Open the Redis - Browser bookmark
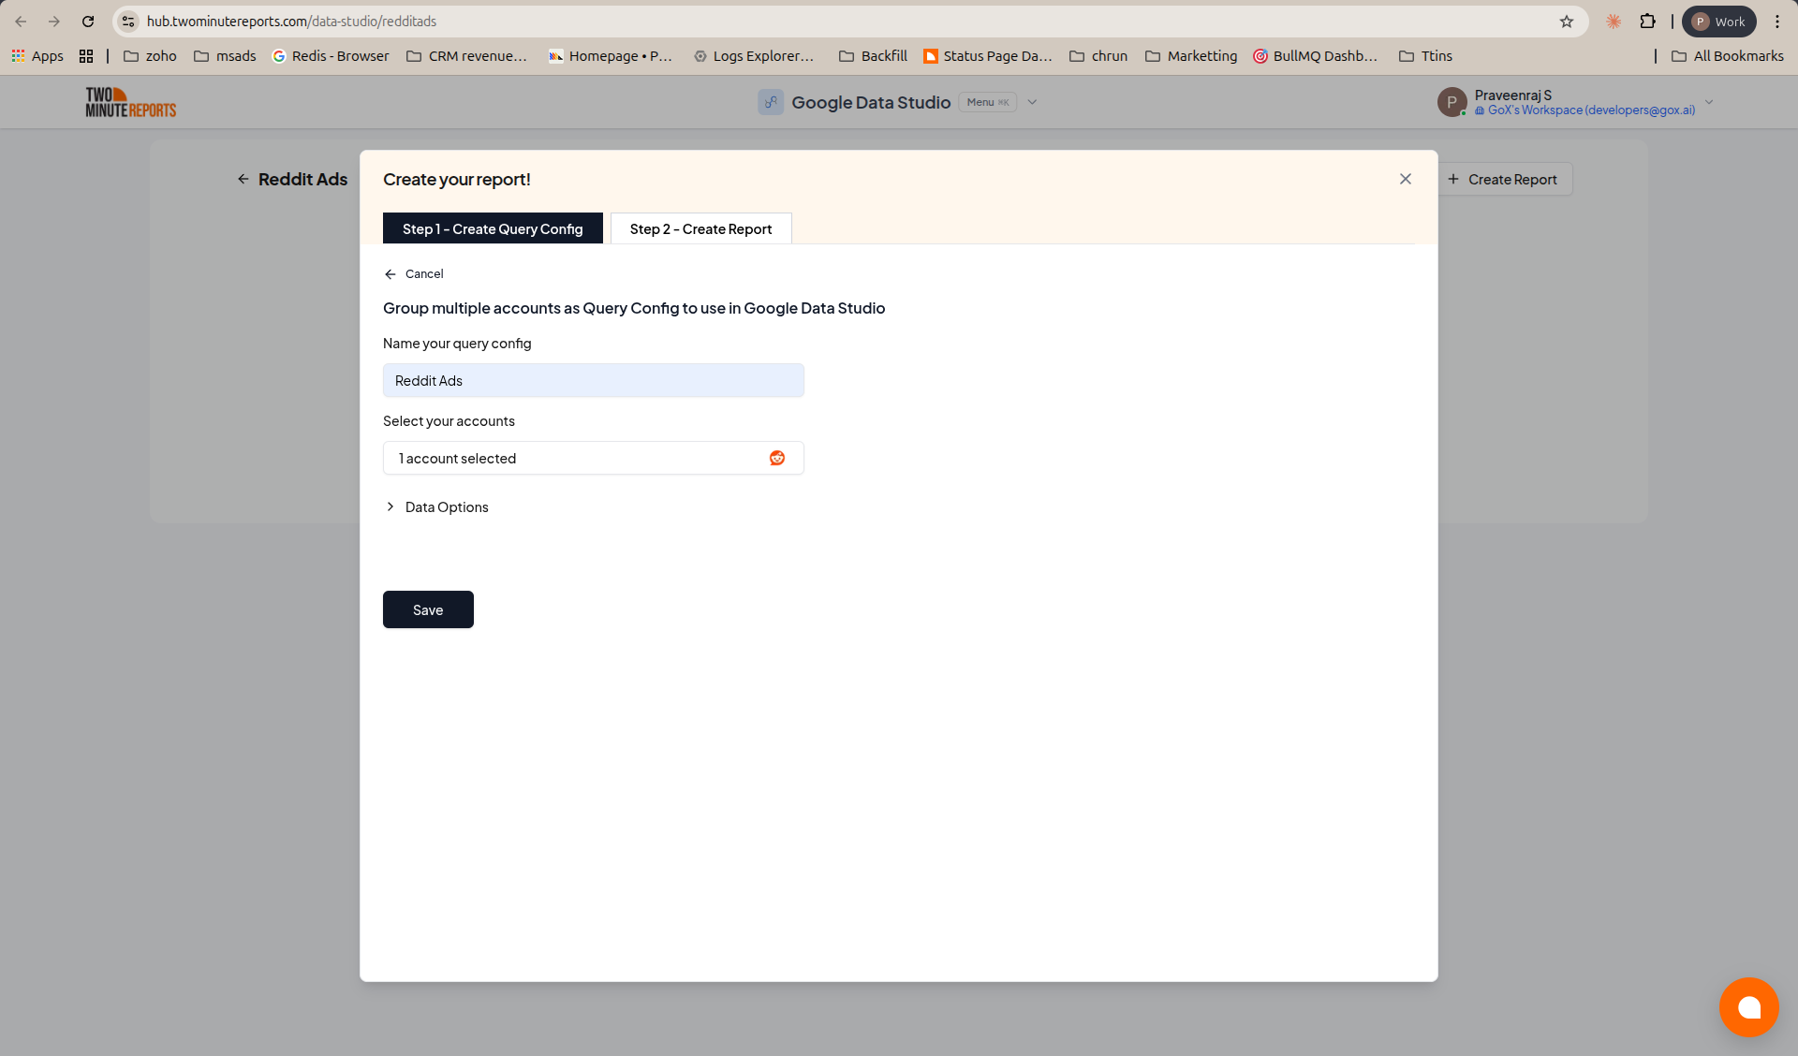The width and height of the screenshot is (1798, 1056). point(331,56)
